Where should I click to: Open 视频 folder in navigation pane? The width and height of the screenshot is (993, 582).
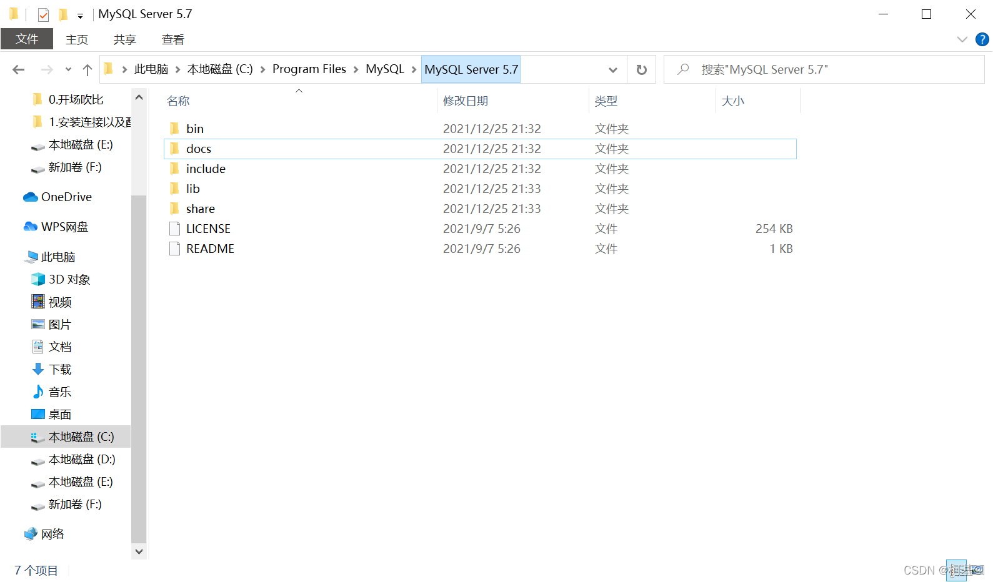(x=60, y=302)
